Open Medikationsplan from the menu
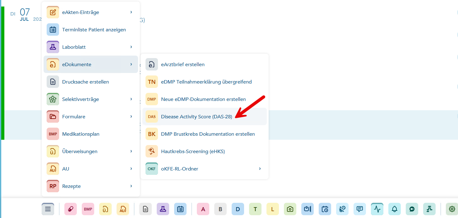This screenshot has height=218, width=458. click(x=91, y=134)
